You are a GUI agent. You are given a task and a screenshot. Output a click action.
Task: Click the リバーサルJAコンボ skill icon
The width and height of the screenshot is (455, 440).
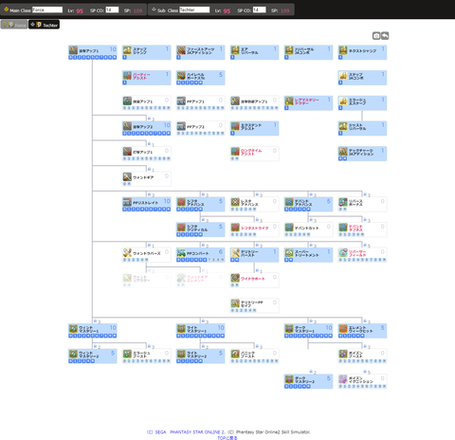pos(289,50)
